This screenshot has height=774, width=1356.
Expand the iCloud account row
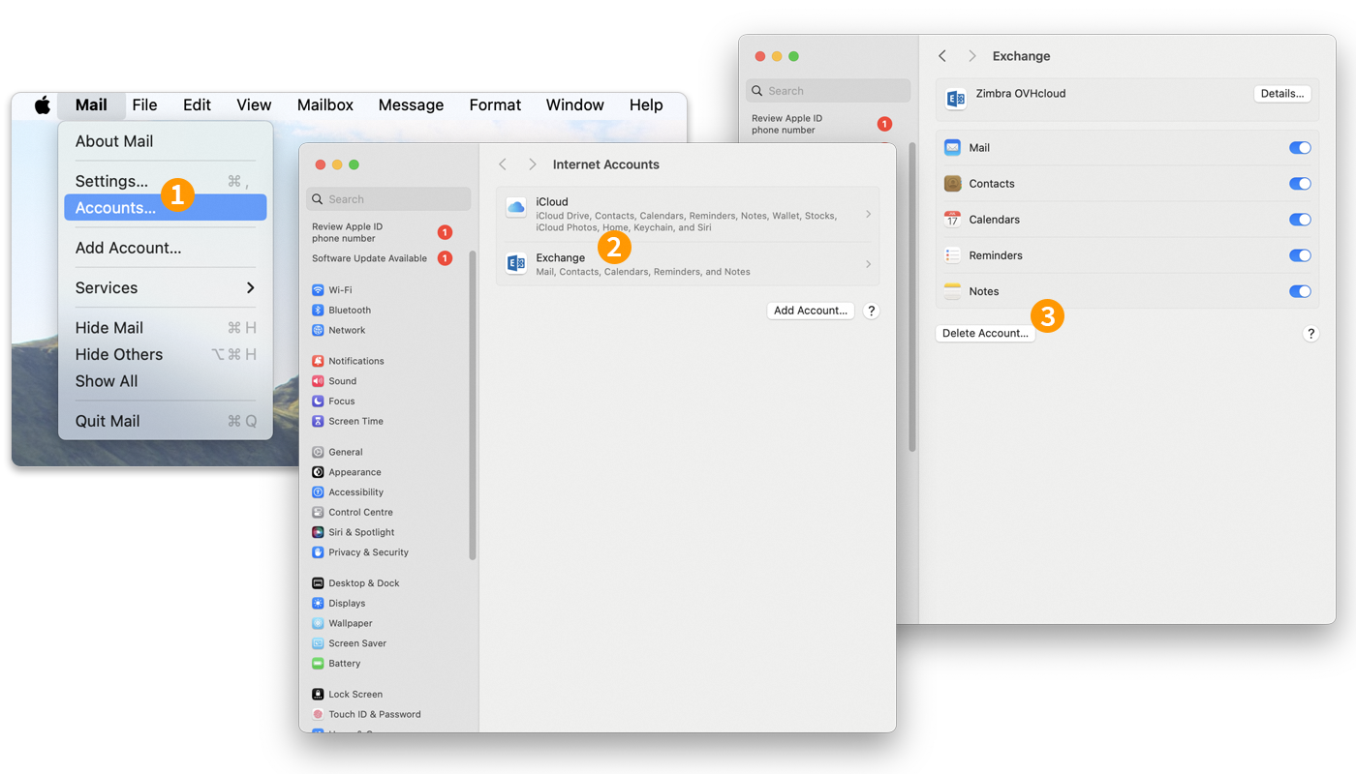tap(688, 213)
